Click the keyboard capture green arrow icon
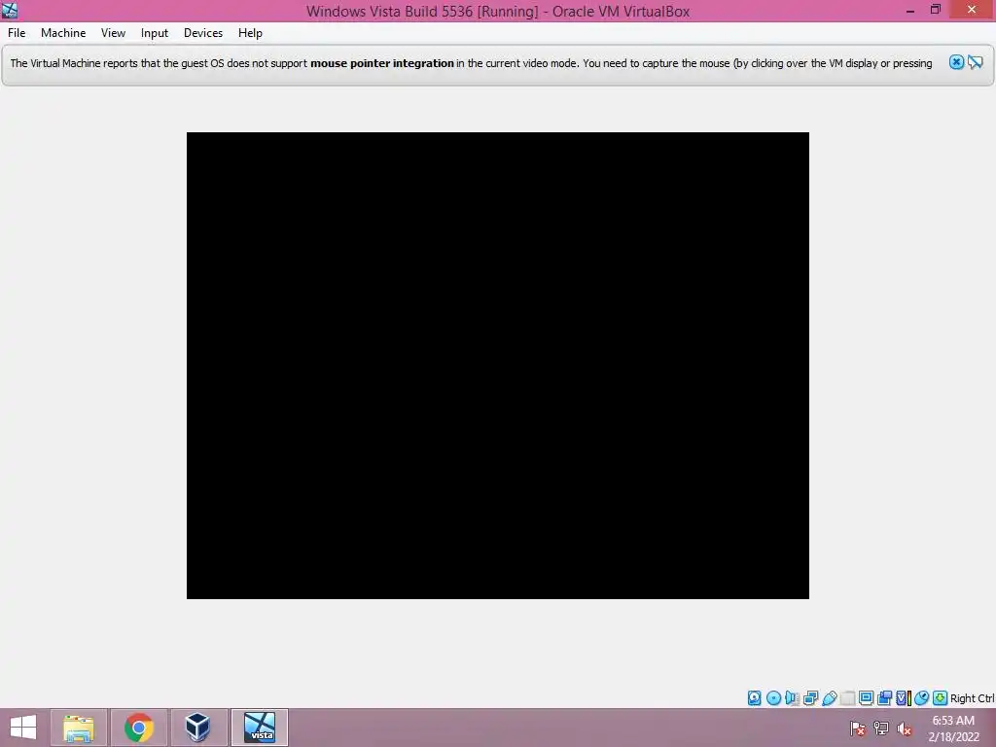Screen dimensions: 996x747 (941, 698)
